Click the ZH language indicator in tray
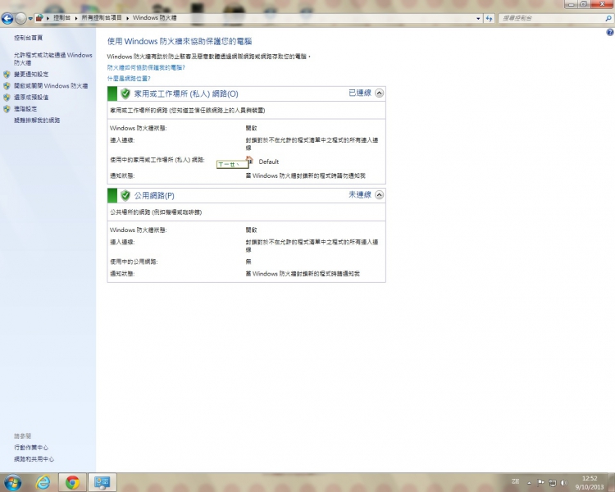The width and height of the screenshot is (615, 492). click(516, 481)
